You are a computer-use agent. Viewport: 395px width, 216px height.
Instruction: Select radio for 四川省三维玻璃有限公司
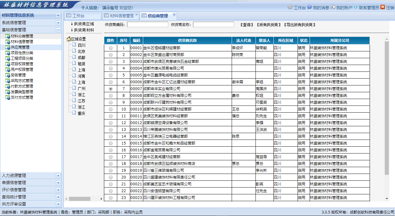click(x=111, y=171)
